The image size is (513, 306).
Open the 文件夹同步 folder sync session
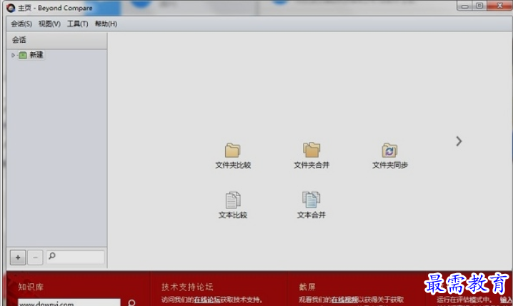pos(389,155)
